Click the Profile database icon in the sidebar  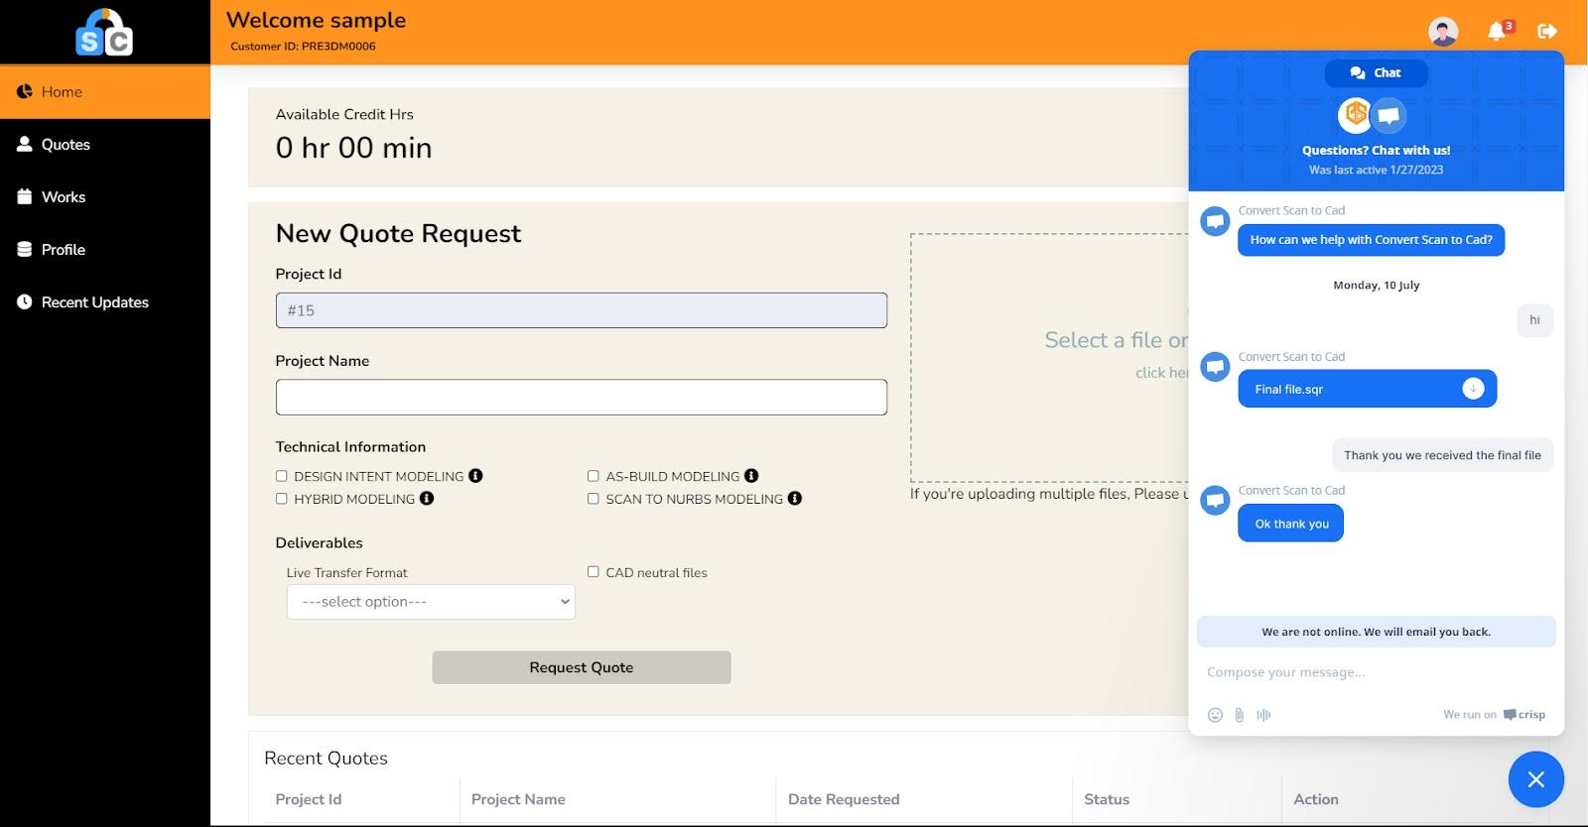[x=25, y=249]
